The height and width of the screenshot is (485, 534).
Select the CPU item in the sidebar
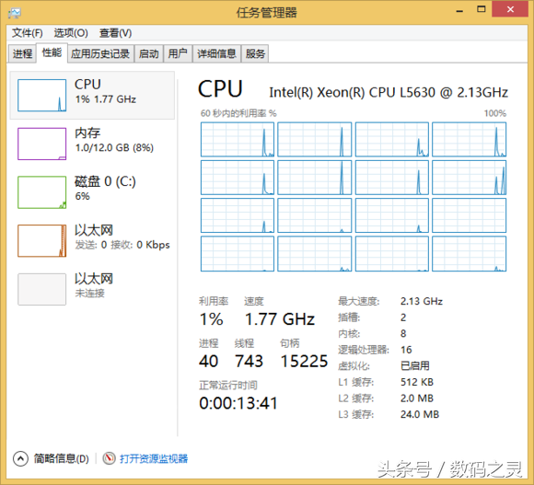tap(92, 96)
